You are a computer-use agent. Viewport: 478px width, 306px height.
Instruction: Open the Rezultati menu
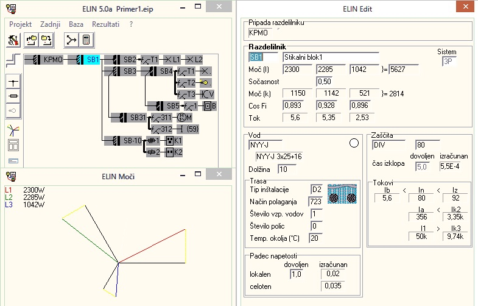point(105,24)
